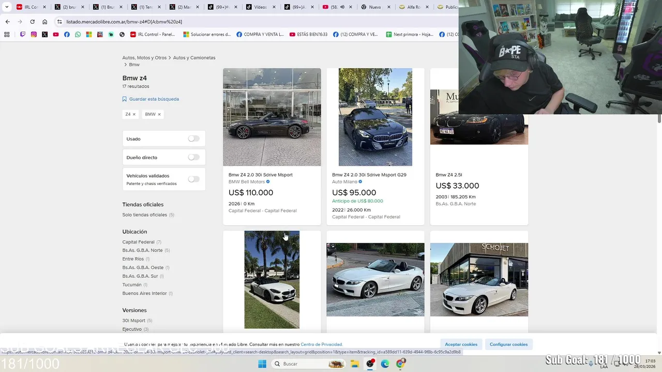The height and width of the screenshot is (372, 662).
Task: Open Autos, Motos y Otros breadcrumb
Action: 144,58
